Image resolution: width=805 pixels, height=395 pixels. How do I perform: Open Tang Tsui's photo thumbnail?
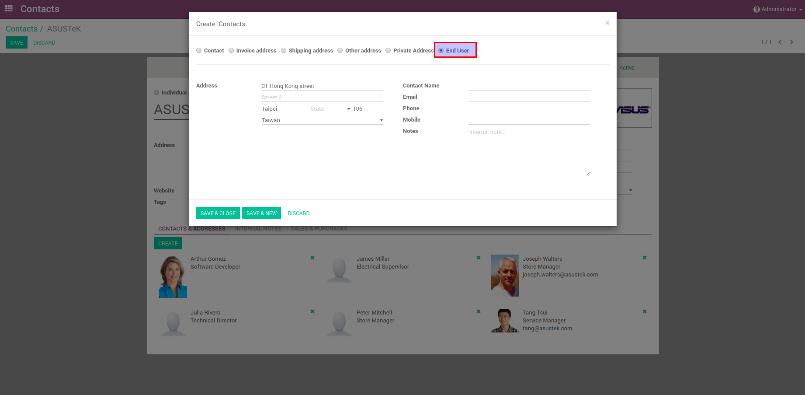pos(505,321)
